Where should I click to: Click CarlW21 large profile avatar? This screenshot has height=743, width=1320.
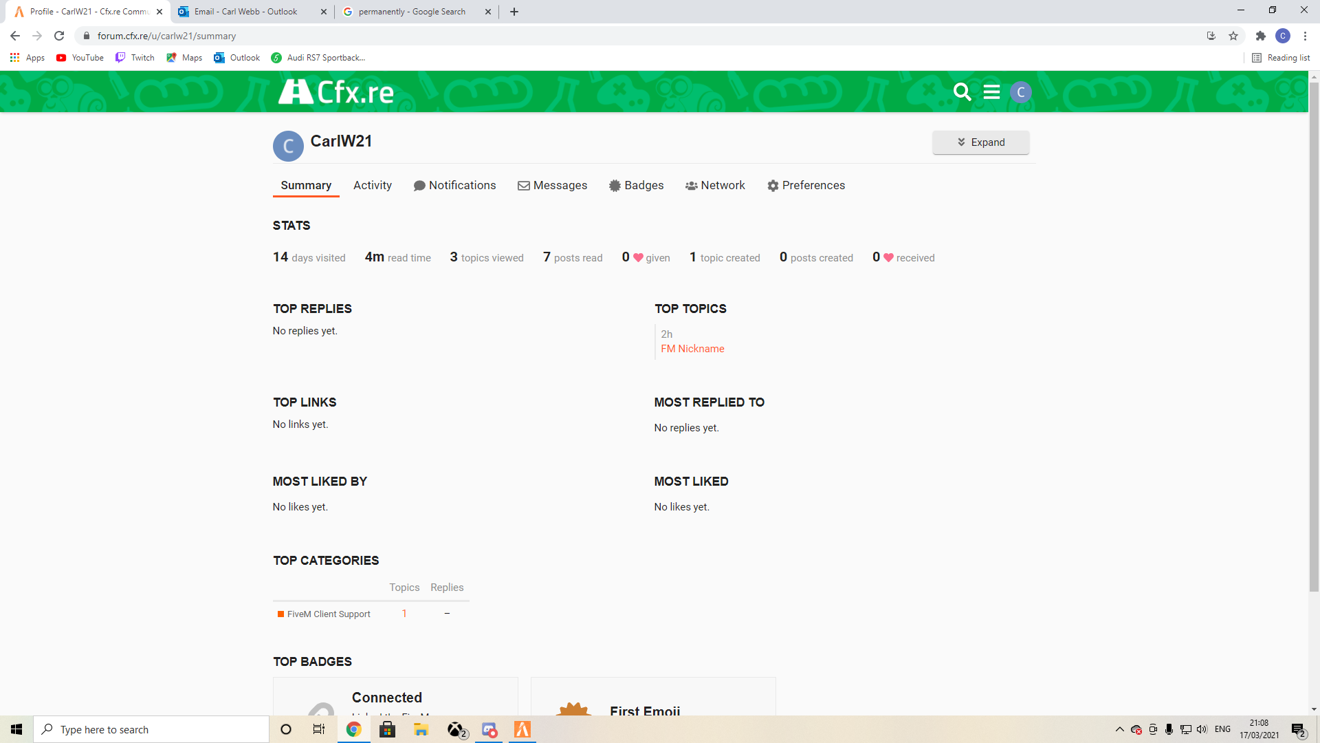tap(288, 146)
